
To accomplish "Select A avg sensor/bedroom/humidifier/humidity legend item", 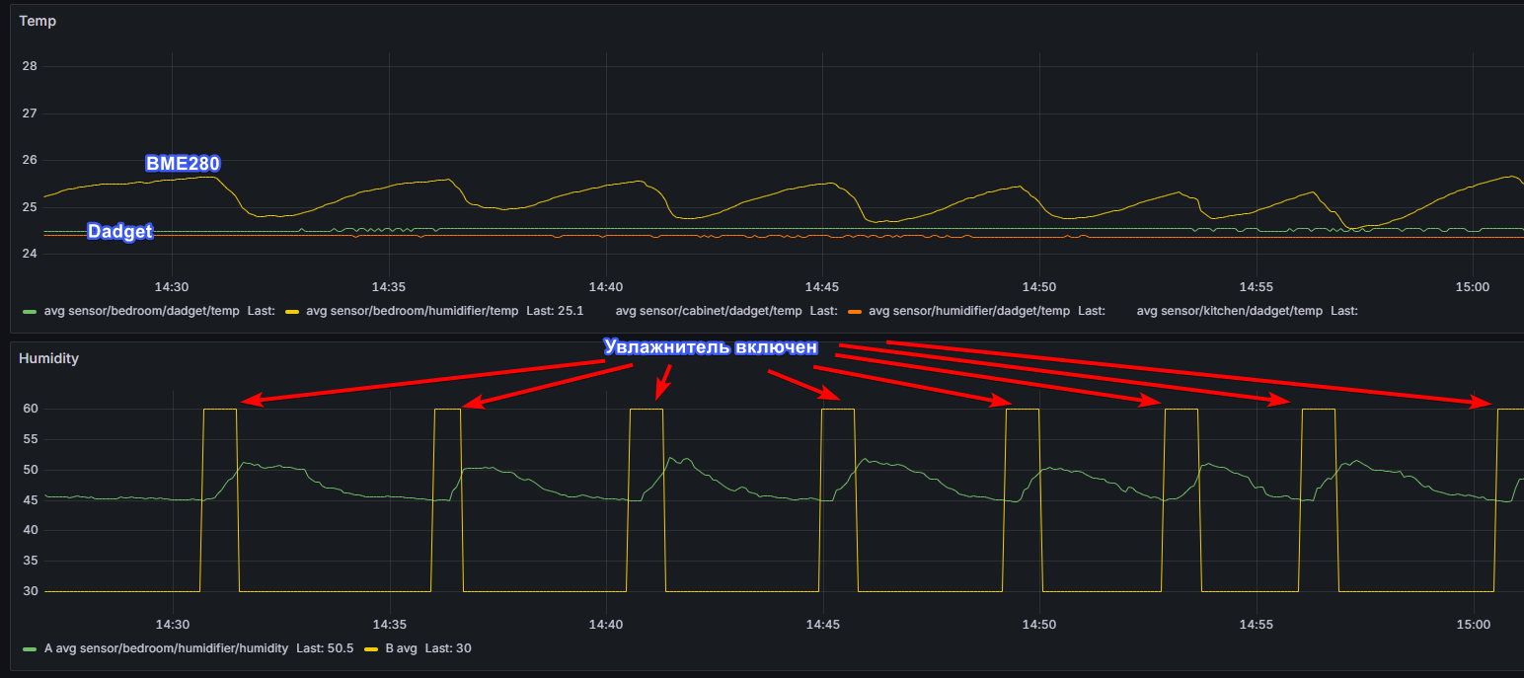I will pyautogui.click(x=167, y=648).
